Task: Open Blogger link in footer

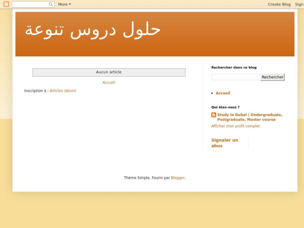Action: coord(178,178)
